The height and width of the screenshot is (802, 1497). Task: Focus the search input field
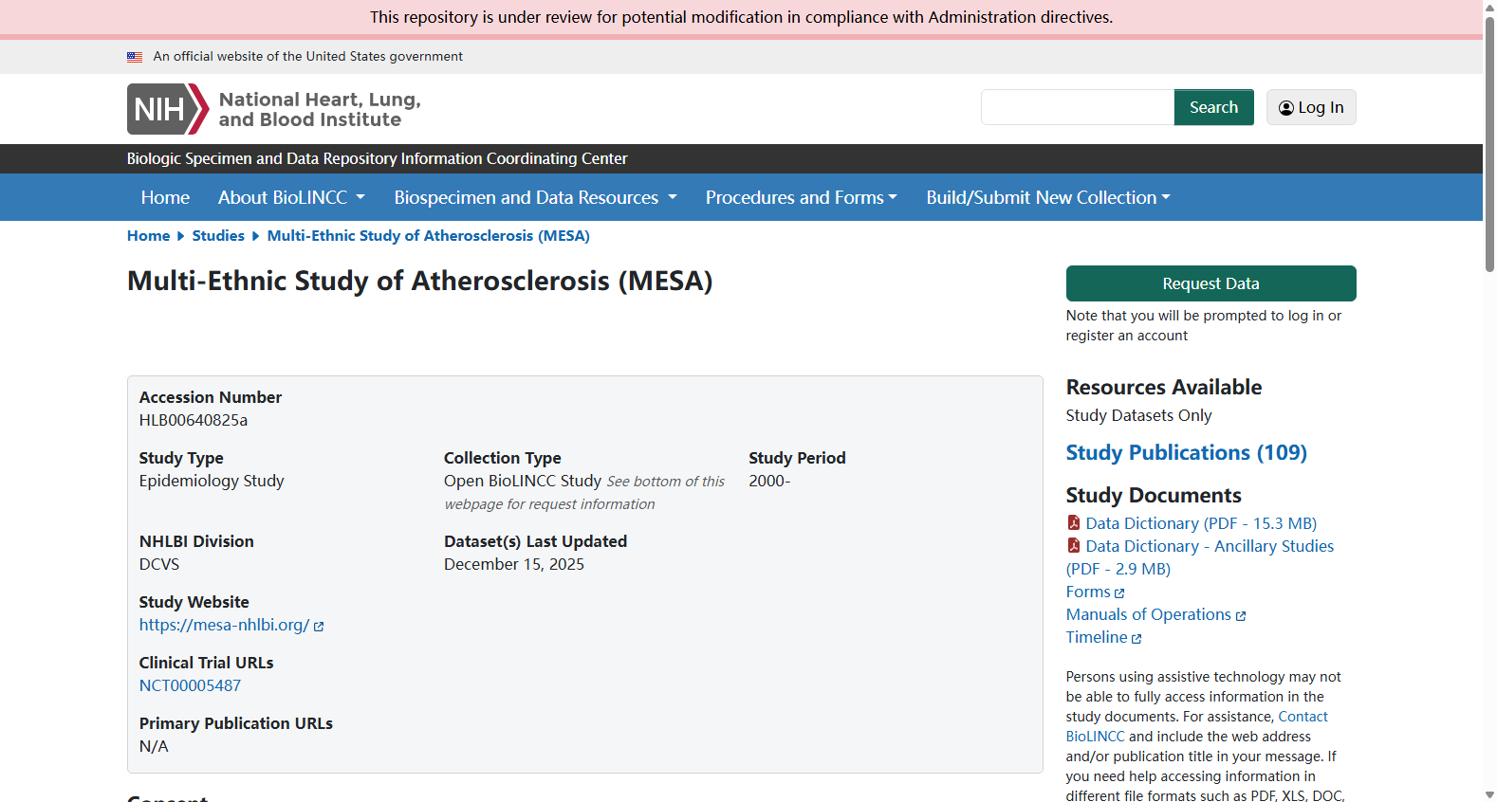1078,107
